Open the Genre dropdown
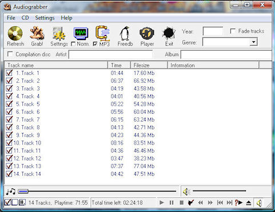 click(x=253, y=42)
